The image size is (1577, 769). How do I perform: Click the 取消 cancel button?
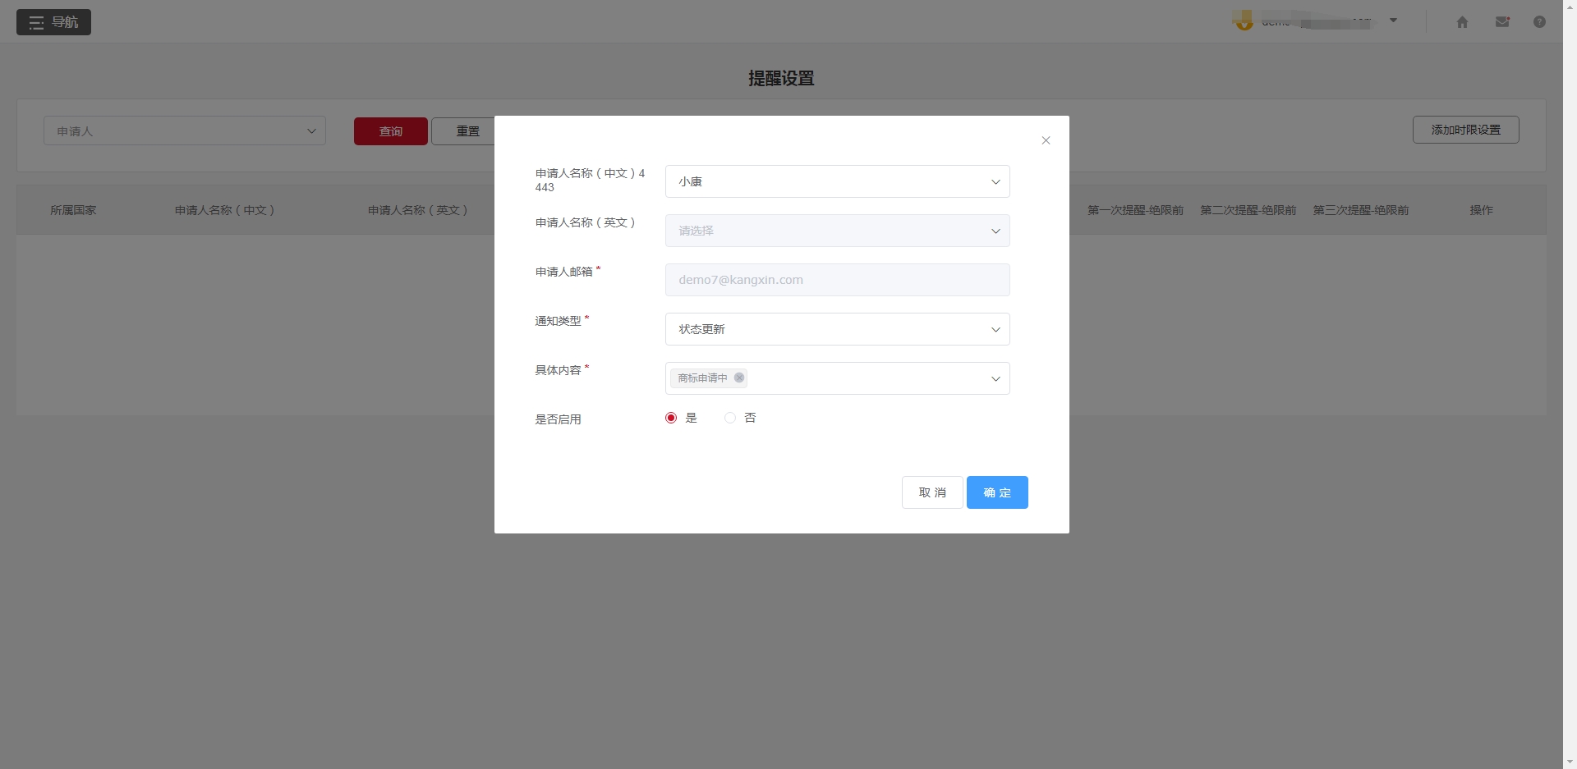(932, 492)
